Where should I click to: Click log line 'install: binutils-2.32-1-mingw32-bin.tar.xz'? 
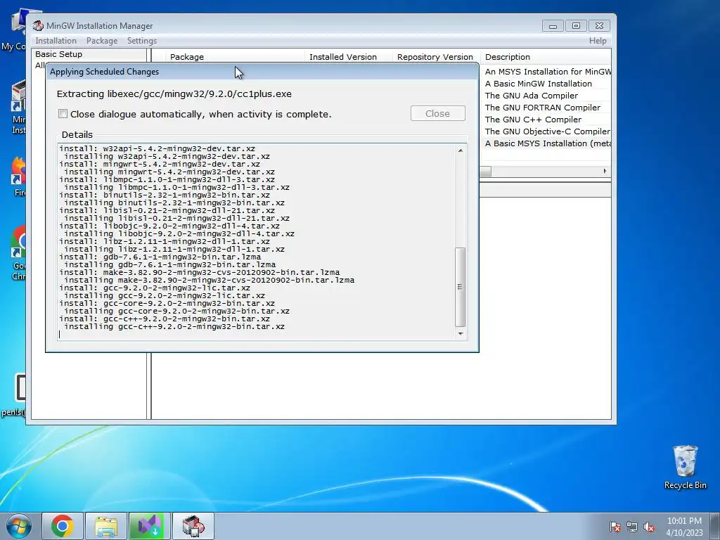coord(165,195)
